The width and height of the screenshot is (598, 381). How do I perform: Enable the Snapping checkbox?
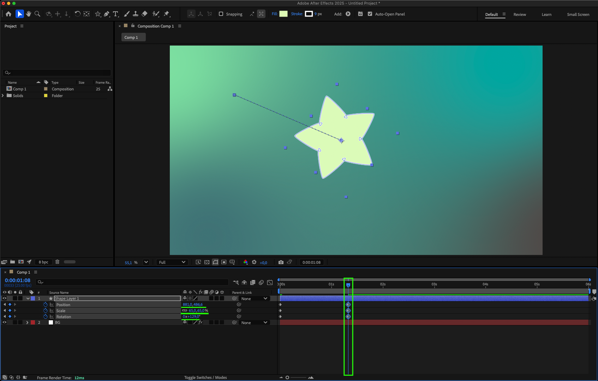click(221, 14)
